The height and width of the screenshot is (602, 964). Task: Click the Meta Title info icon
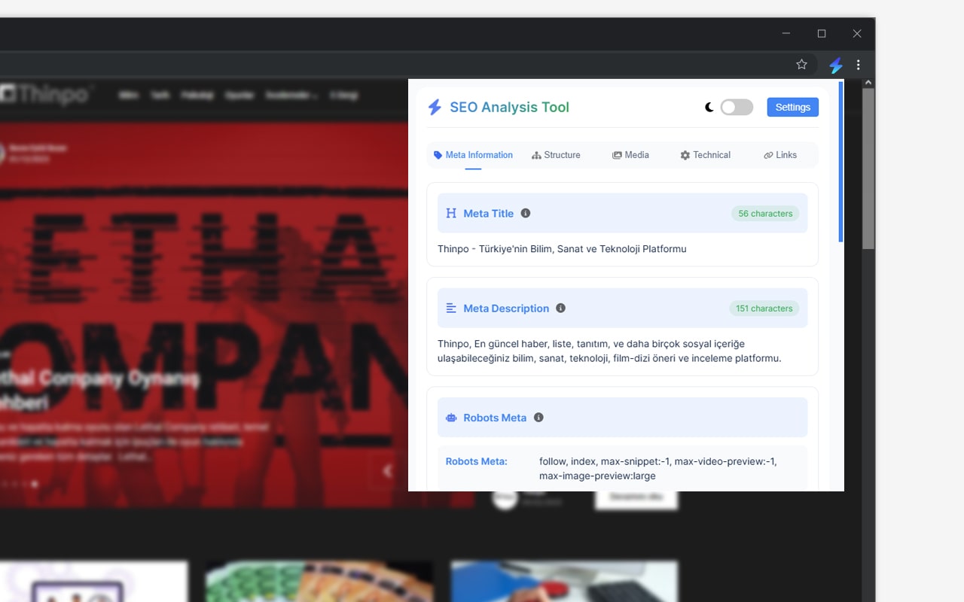coord(526,213)
